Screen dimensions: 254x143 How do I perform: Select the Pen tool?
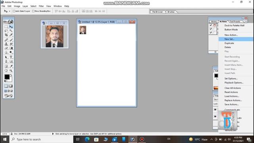coord(6,62)
